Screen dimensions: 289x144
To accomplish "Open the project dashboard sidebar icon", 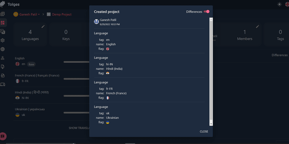I will click(x=3, y=23).
